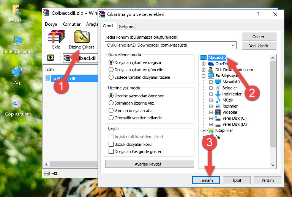Click Yardım button
292x197 pixels.
coord(267,180)
